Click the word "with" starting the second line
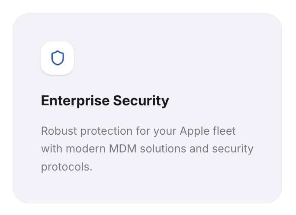The width and height of the screenshot is (296, 215). click(x=50, y=149)
